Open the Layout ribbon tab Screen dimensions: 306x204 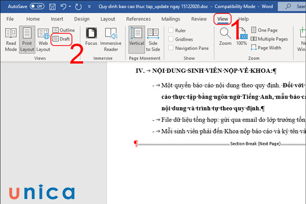(x=108, y=19)
